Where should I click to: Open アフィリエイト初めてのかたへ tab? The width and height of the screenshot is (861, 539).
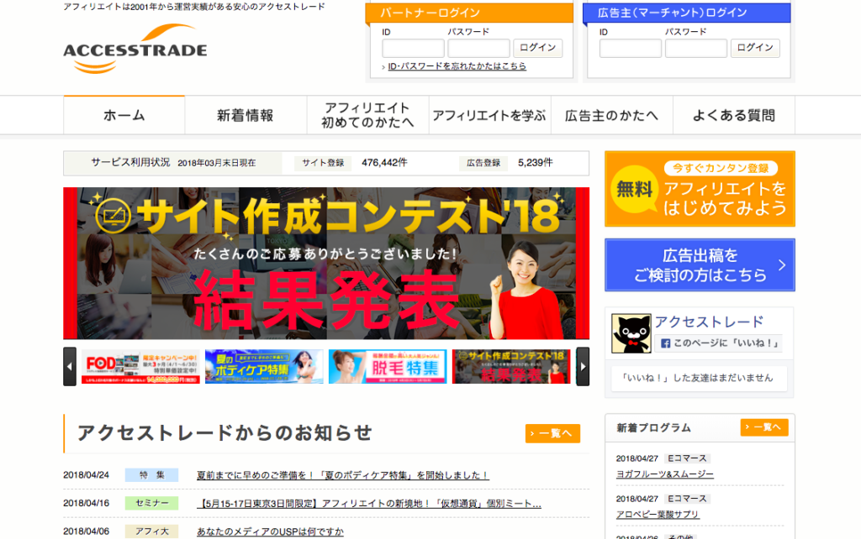(x=367, y=115)
